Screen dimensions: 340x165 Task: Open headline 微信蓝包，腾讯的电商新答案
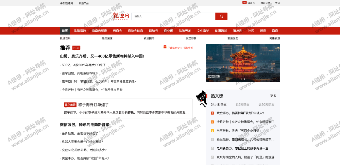[x=85, y=125]
